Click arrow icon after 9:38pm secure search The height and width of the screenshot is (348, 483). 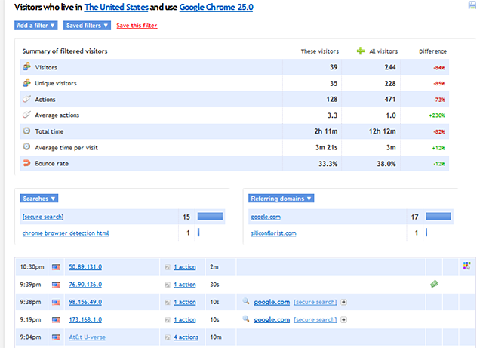click(x=344, y=302)
